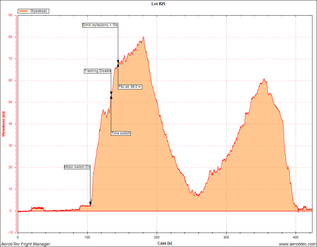Click the 90 tick on altitude axis

tap(10, 15)
